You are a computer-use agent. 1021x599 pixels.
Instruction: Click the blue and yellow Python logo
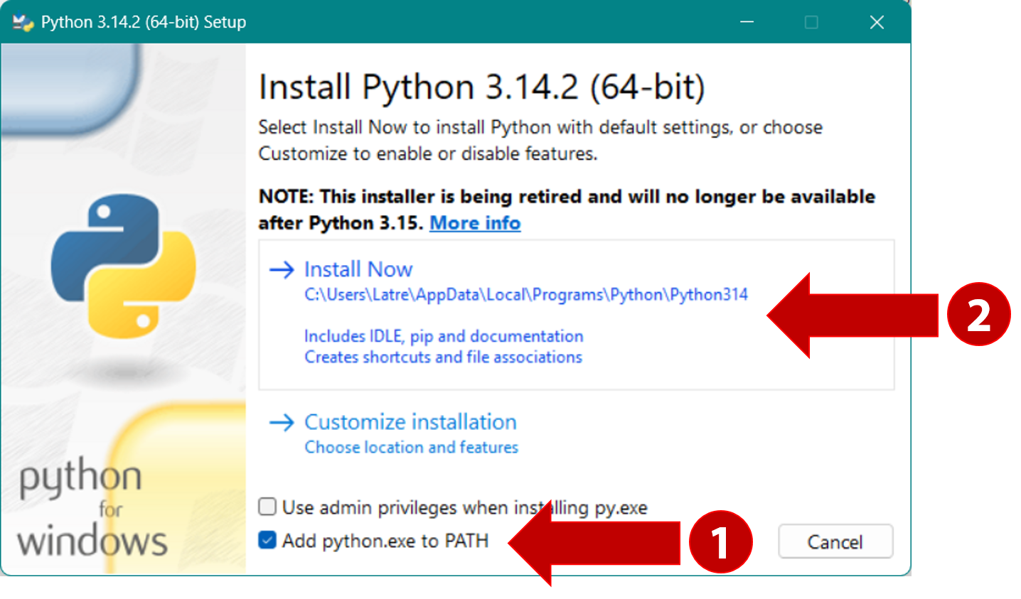point(124,266)
